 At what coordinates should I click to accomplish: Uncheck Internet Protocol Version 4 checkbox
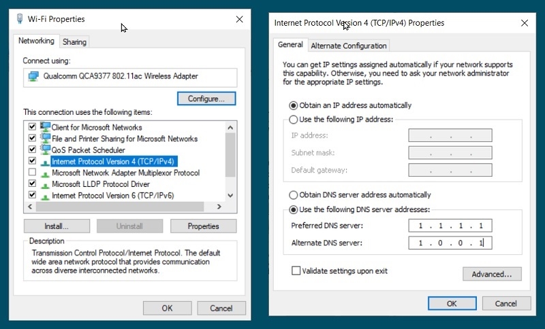point(31,161)
